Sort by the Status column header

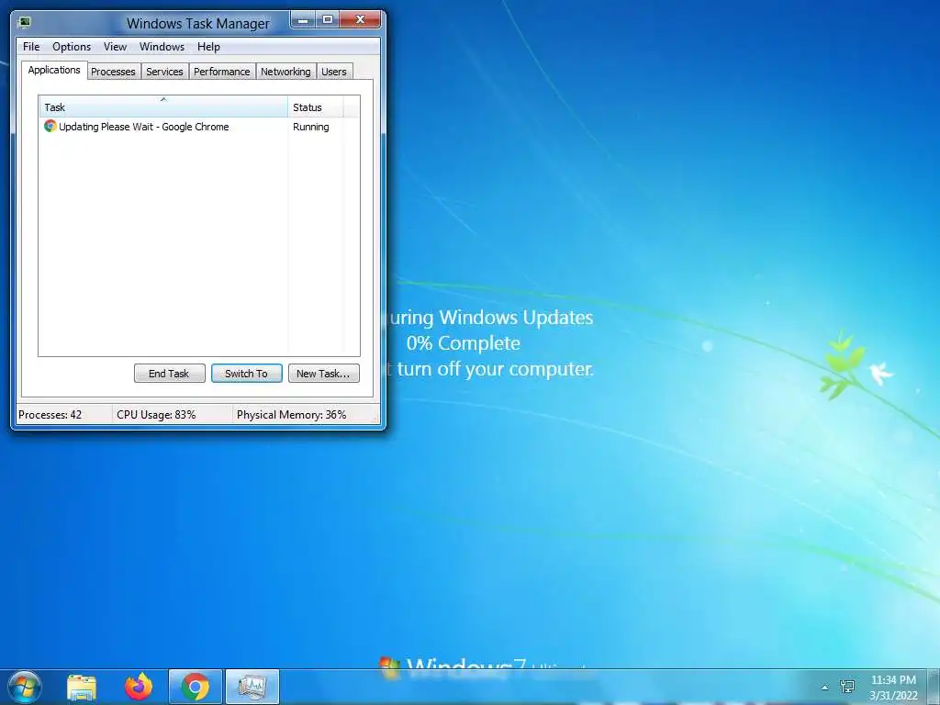[316, 106]
